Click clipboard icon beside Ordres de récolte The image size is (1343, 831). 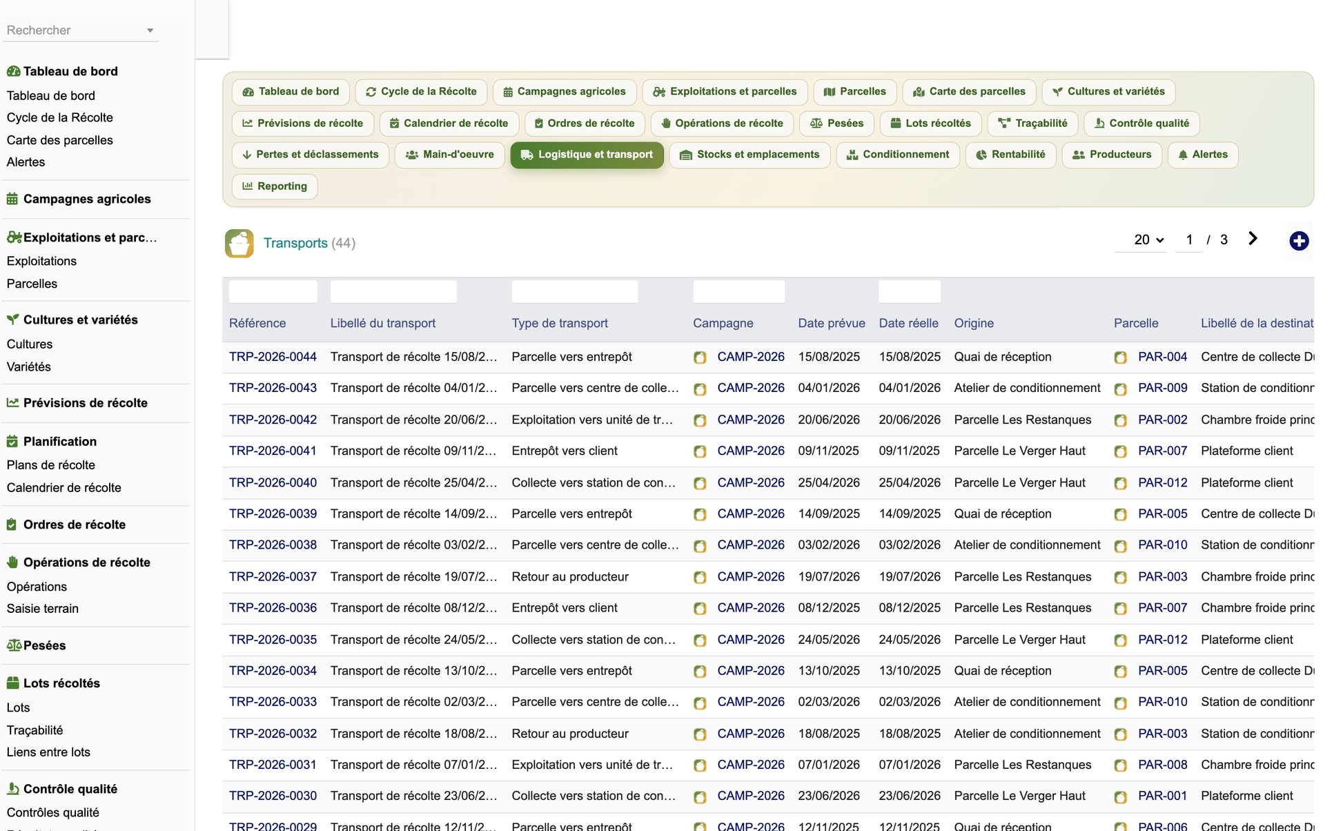coord(12,525)
